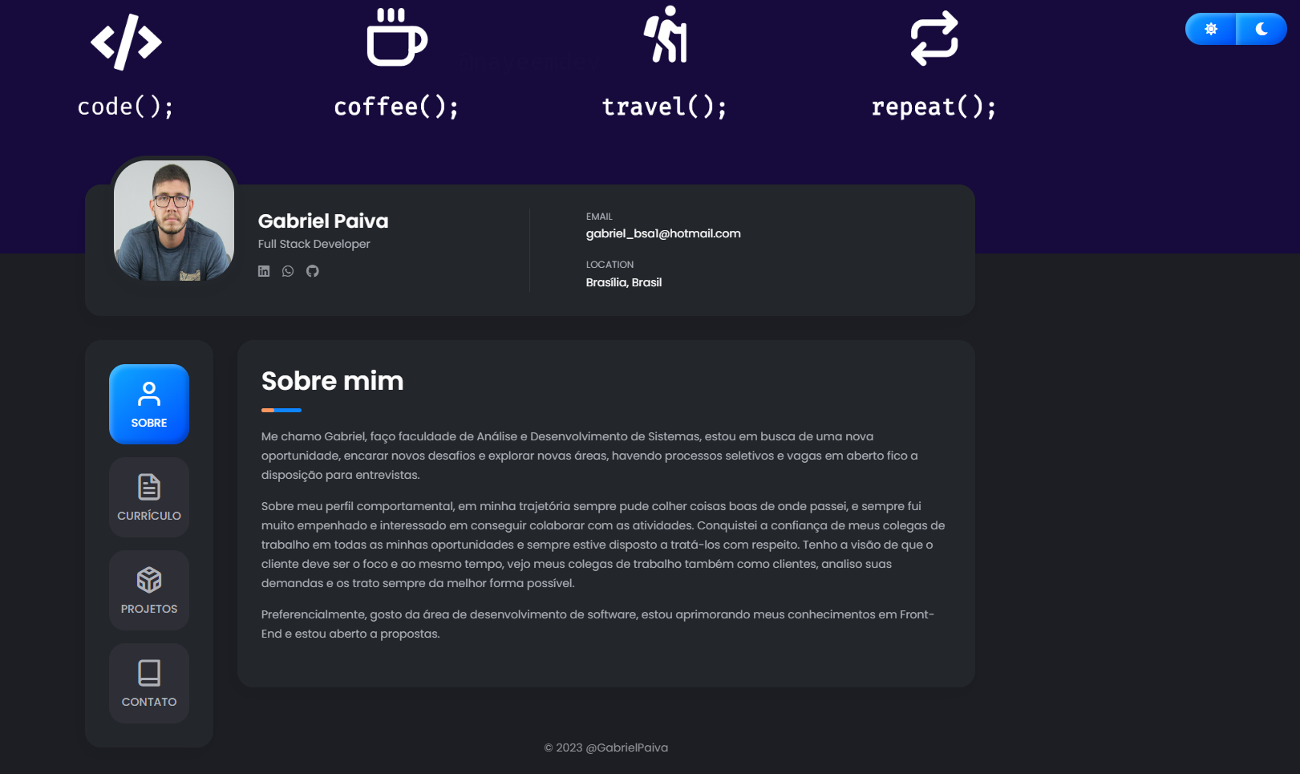Image resolution: width=1300 pixels, height=774 pixels.
Task: Click the 'Brasília, Brasil' location text
Action: [x=624, y=282]
